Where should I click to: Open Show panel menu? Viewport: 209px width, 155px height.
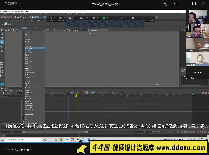tap(25, 28)
